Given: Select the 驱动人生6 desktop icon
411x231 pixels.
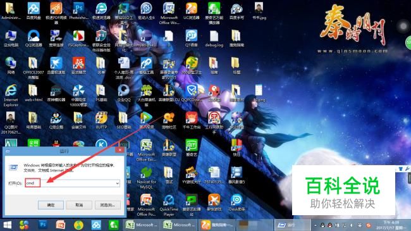Looking at the screenshot, I should 146,11.
